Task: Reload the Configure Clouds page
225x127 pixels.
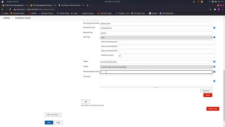Action: 10,10
